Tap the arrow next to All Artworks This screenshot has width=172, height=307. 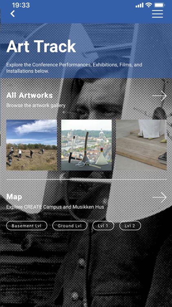pyautogui.click(x=159, y=96)
